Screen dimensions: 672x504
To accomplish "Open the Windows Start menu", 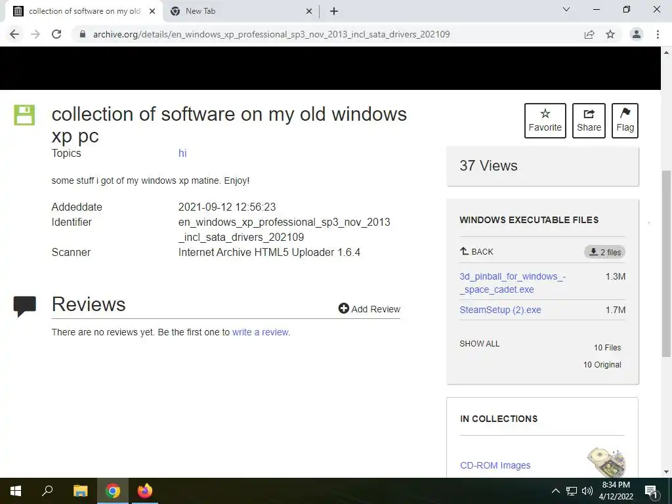I will click(x=16, y=491).
